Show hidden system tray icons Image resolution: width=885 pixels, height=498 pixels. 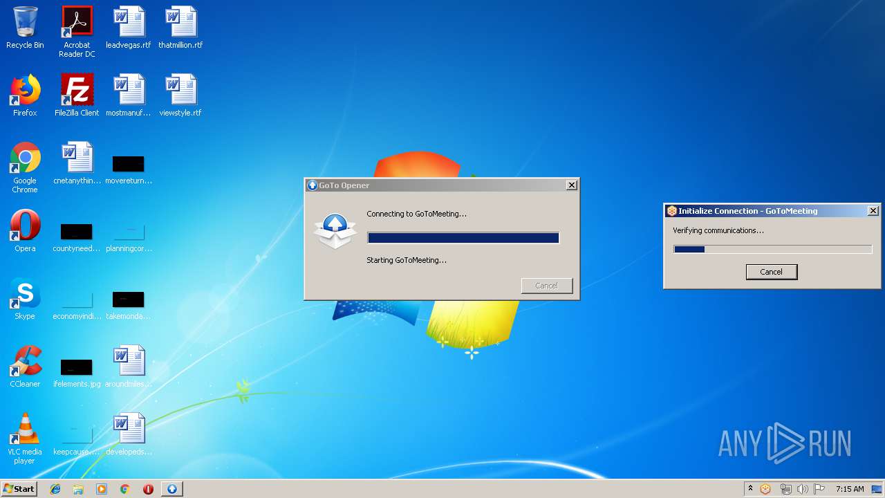(750, 489)
